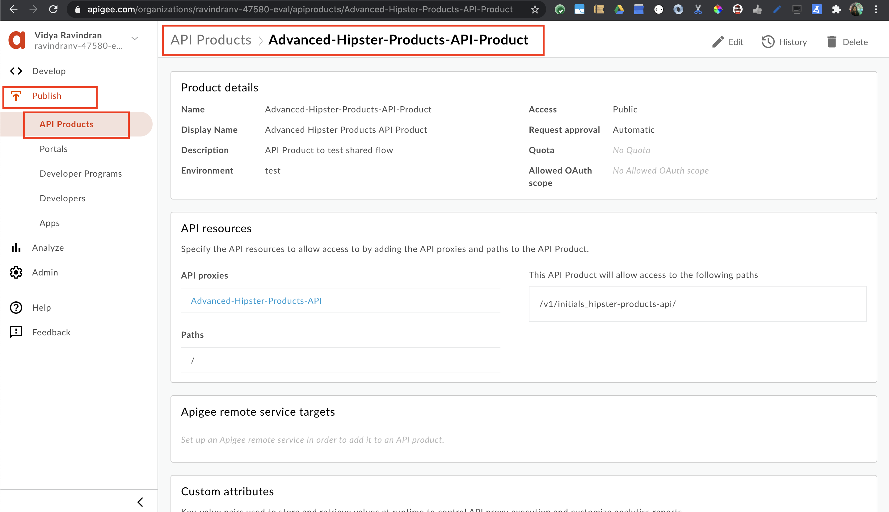889x512 pixels.
Task: Open the Advanced-Hipster-Products-API proxy link
Action: 256,301
